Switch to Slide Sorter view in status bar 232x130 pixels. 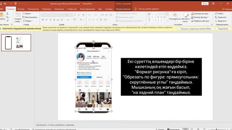pyautogui.click(x=192, y=129)
